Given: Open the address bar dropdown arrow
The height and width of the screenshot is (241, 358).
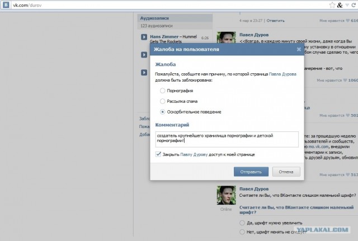Looking at the screenshot, I should click(x=347, y=5).
